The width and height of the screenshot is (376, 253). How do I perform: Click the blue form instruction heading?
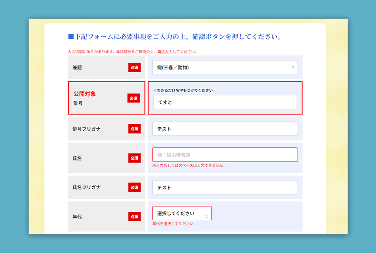pyautogui.click(x=175, y=37)
